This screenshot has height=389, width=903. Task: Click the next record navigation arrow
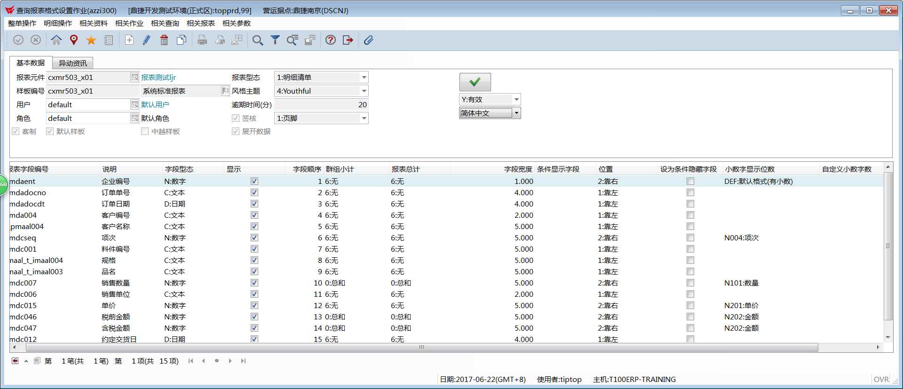point(230,361)
